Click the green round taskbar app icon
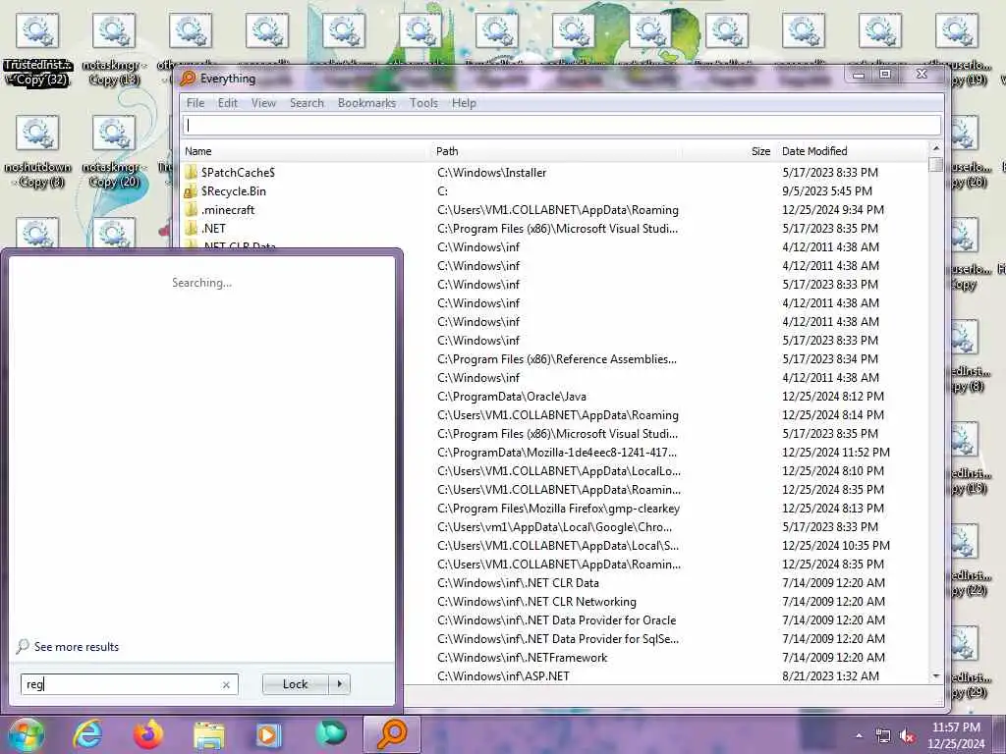Viewport: 1006px width, 754px height. click(331, 733)
